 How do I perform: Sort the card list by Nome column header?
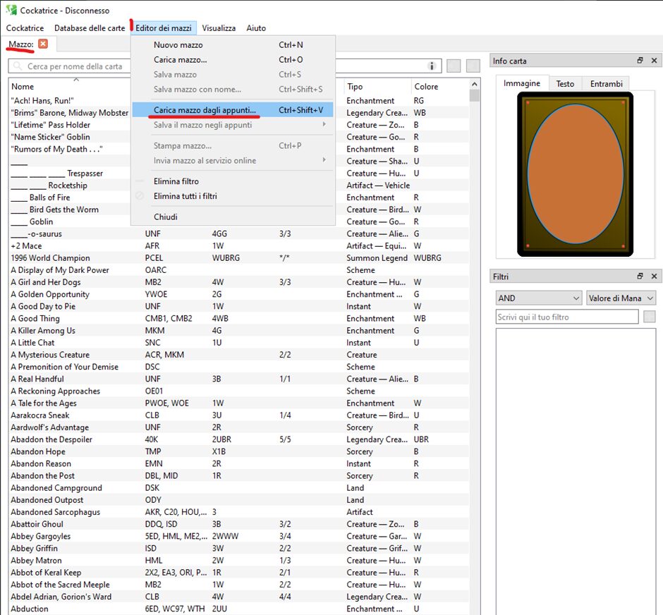tap(23, 87)
